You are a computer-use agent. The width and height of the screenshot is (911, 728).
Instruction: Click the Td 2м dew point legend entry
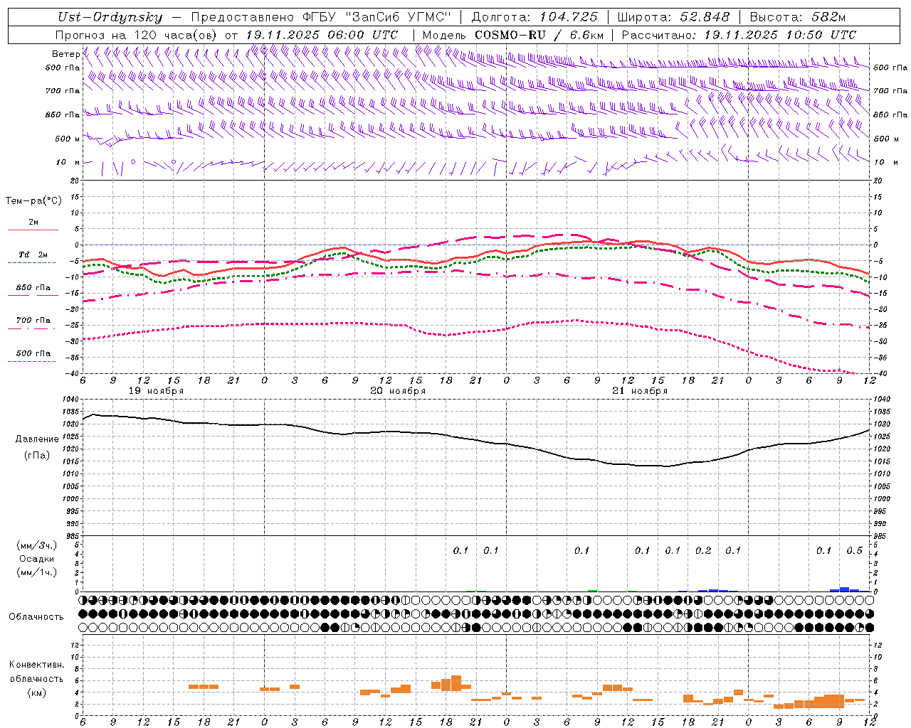[x=33, y=255]
